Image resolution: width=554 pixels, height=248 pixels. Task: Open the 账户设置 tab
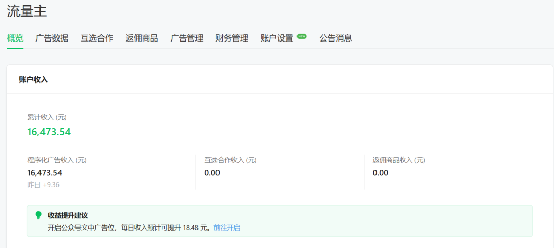[277, 38]
